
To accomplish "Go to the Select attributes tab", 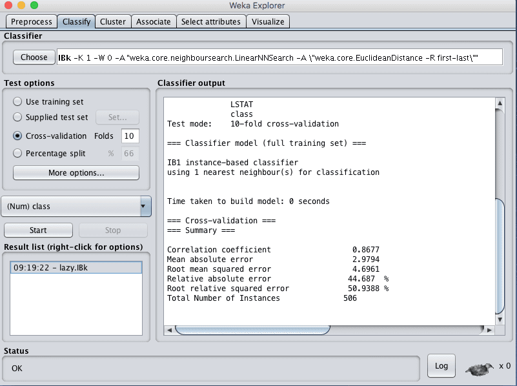I will pyautogui.click(x=211, y=22).
